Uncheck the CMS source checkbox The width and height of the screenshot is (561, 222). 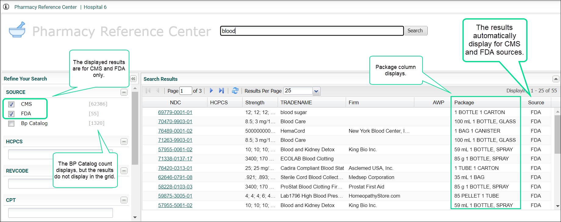[x=11, y=104]
